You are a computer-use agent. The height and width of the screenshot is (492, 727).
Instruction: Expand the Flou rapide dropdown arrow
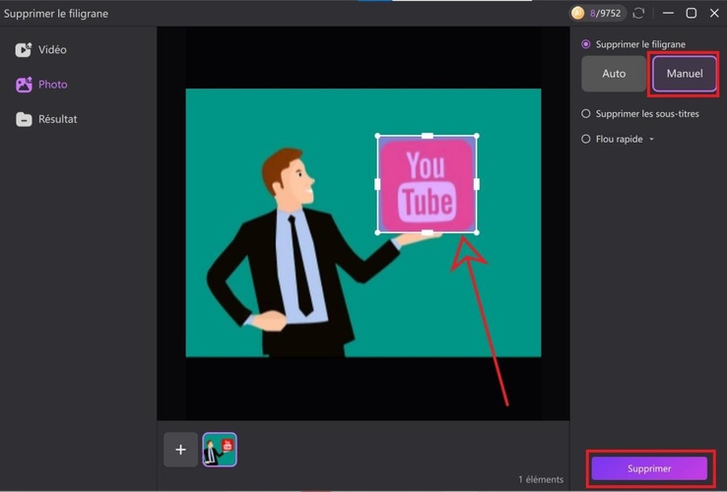[x=651, y=139]
